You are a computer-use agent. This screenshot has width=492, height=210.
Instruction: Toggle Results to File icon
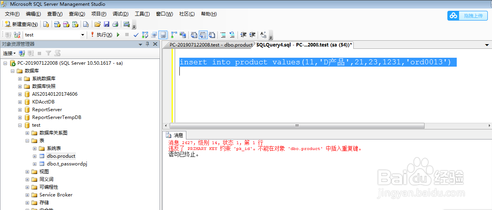pyautogui.click(x=212, y=35)
